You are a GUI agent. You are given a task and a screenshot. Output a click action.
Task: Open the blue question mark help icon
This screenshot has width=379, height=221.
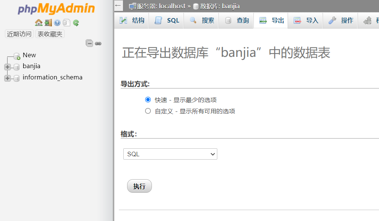(x=57, y=23)
